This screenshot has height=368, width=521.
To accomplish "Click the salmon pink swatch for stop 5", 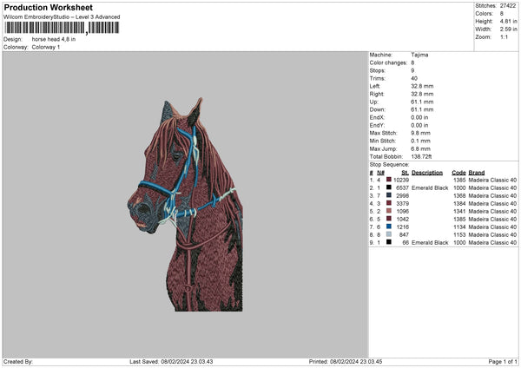I will [x=388, y=211].
